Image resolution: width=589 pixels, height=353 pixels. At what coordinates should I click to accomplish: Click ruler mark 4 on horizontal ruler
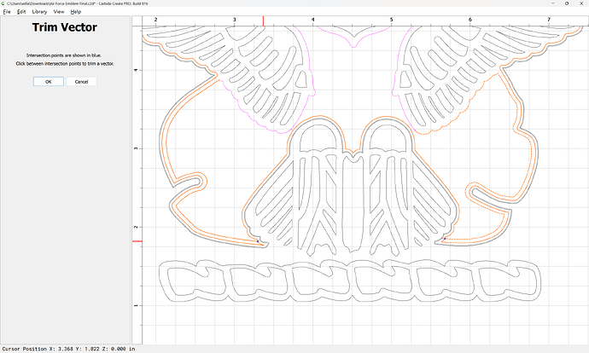[313, 20]
